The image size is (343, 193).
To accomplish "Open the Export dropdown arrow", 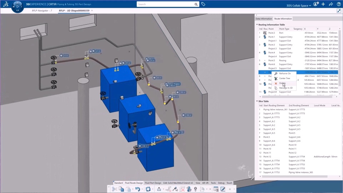I will (x=163, y=189).
